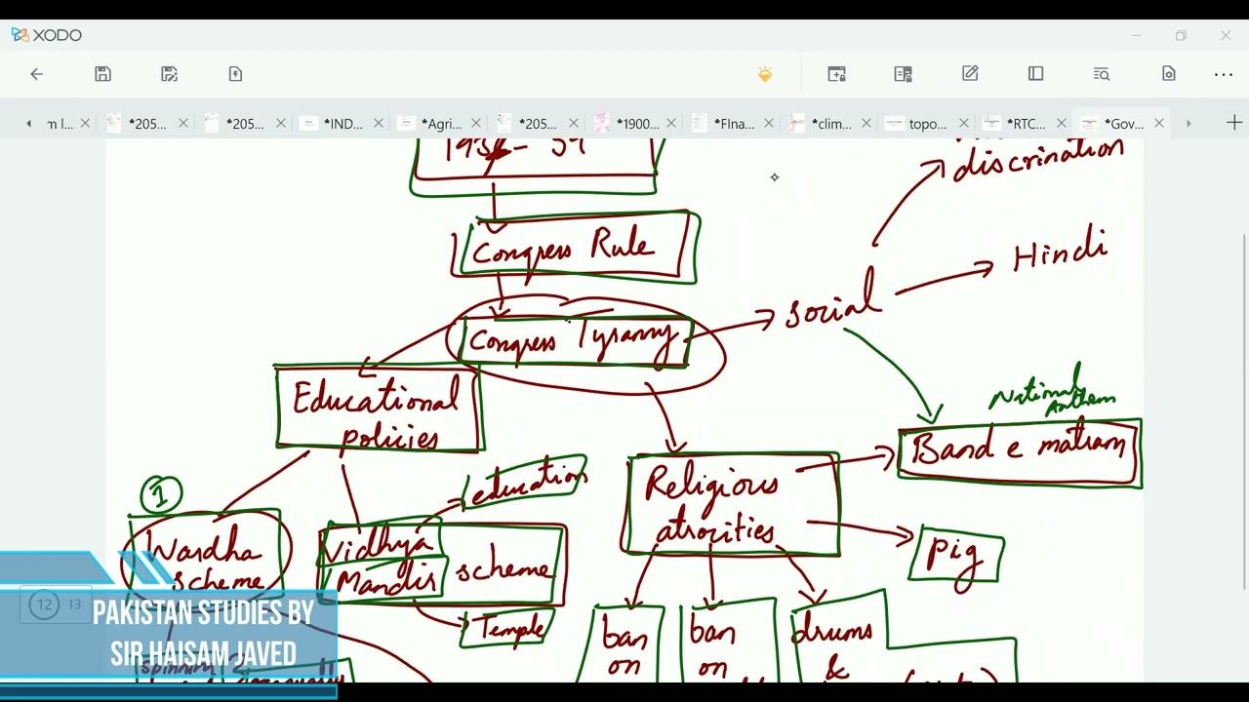Save the document with the floppy disk icon
The height and width of the screenshot is (702, 1249).
click(103, 74)
